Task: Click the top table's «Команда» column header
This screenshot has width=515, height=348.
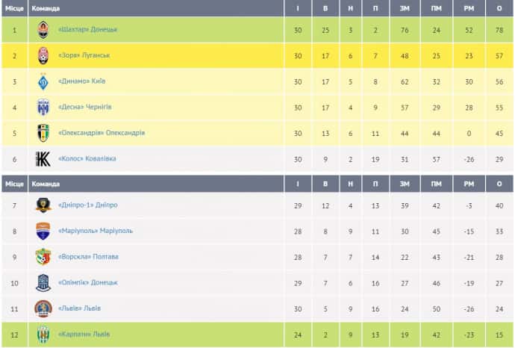Action: (46, 7)
